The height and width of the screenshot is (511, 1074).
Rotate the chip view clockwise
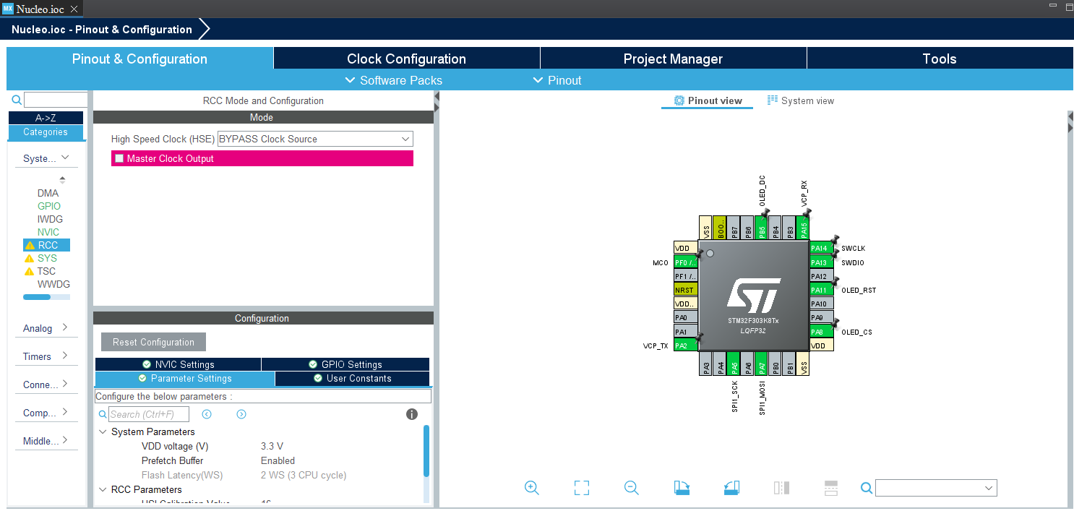[x=682, y=488]
